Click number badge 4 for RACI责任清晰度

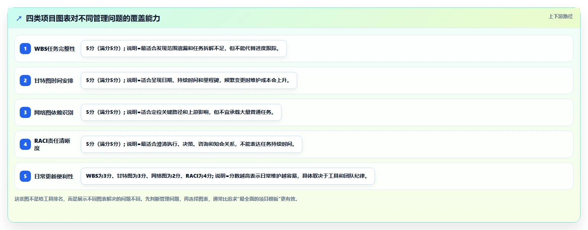tap(25, 144)
